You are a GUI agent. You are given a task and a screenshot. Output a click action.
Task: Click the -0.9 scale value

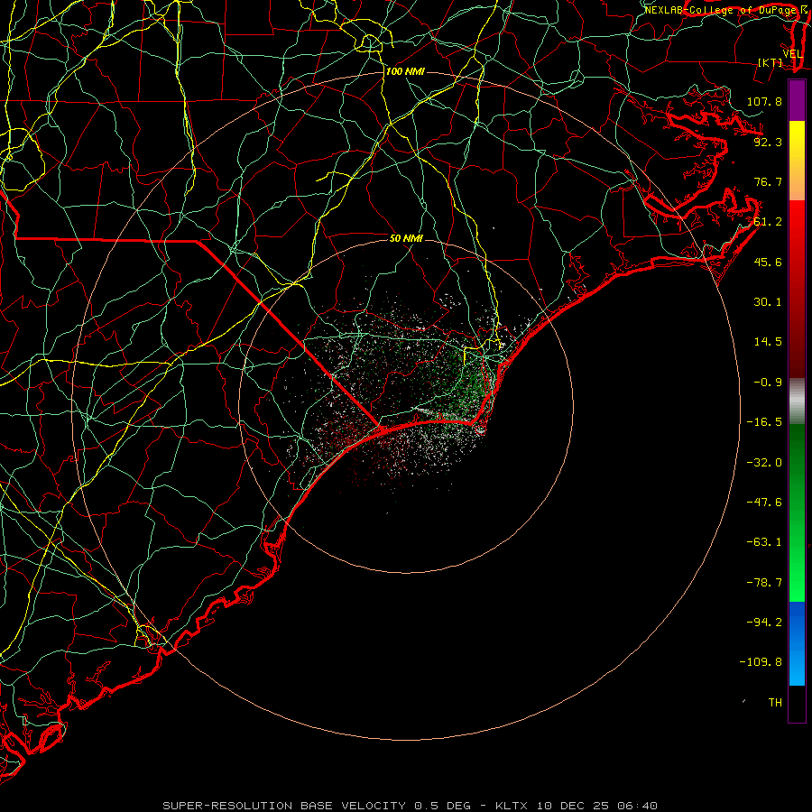[x=768, y=383]
